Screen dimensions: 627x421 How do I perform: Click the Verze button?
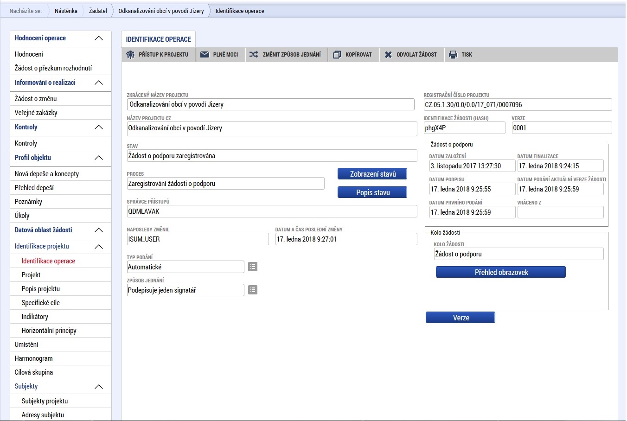(460, 318)
